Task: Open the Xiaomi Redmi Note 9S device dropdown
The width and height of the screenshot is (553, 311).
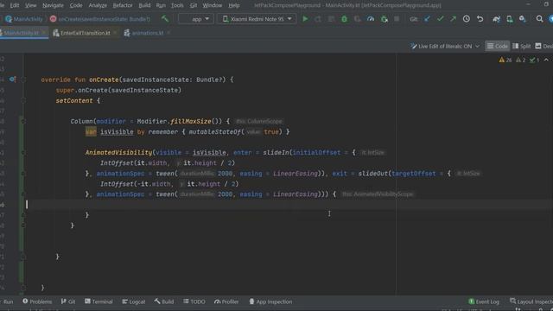Action: tap(257, 19)
